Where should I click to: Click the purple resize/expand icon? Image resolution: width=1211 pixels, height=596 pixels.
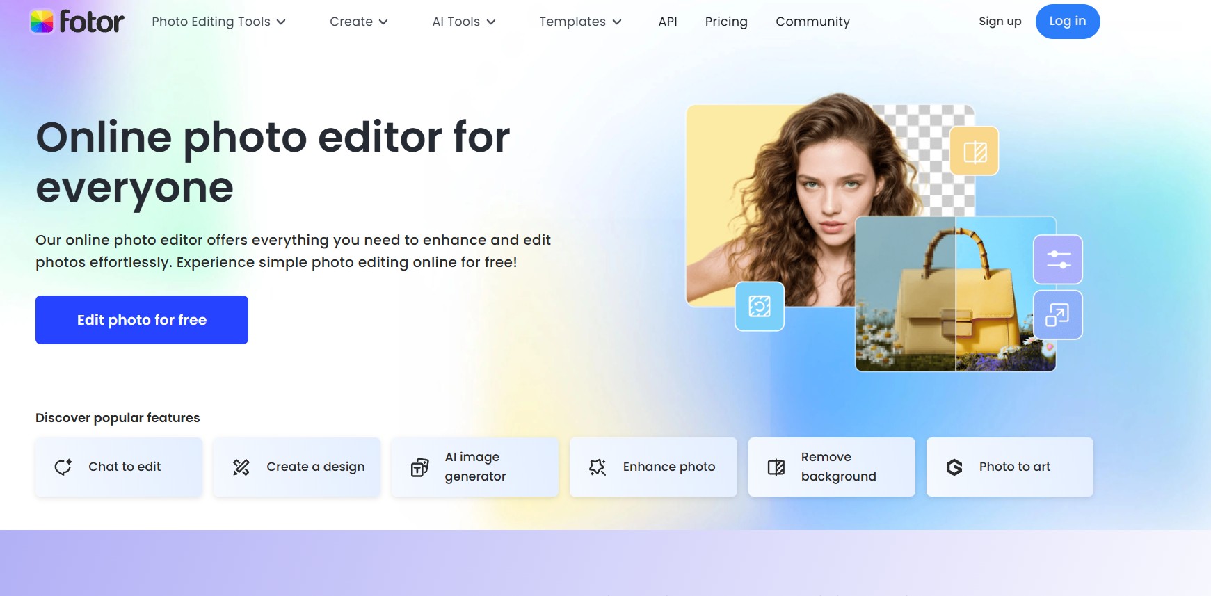[1058, 315]
